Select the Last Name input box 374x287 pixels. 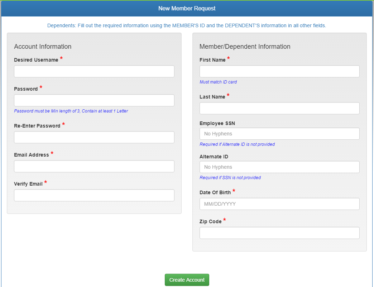pyautogui.click(x=279, y=108)
